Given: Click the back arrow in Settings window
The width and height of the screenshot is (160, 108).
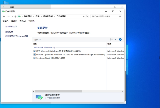Looking at the screenshot, I should [x=4, y=7].
